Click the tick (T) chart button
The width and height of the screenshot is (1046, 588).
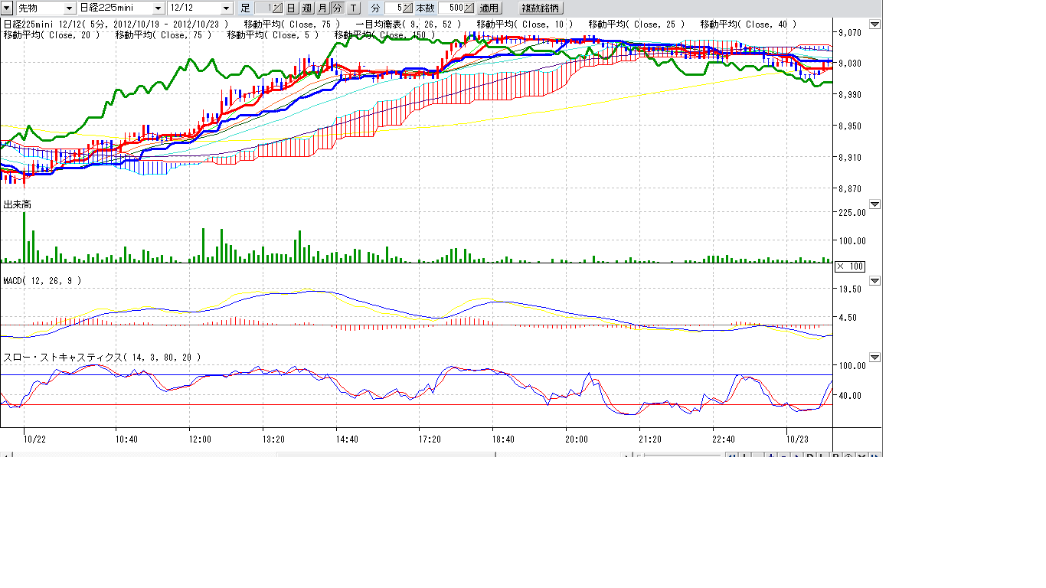[x=353, y=8]
